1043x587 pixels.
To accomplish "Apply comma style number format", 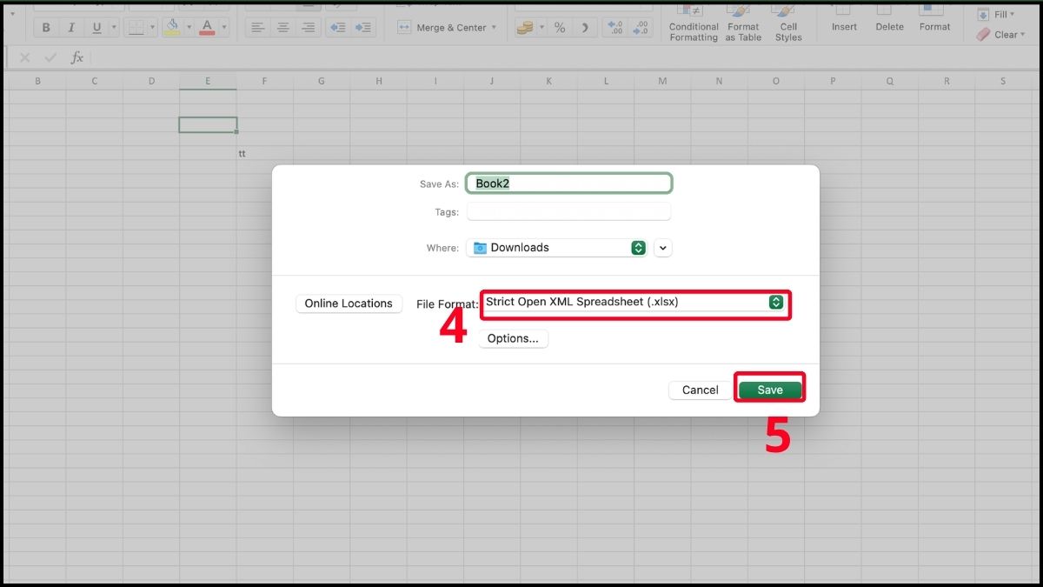I will [585, 28].
